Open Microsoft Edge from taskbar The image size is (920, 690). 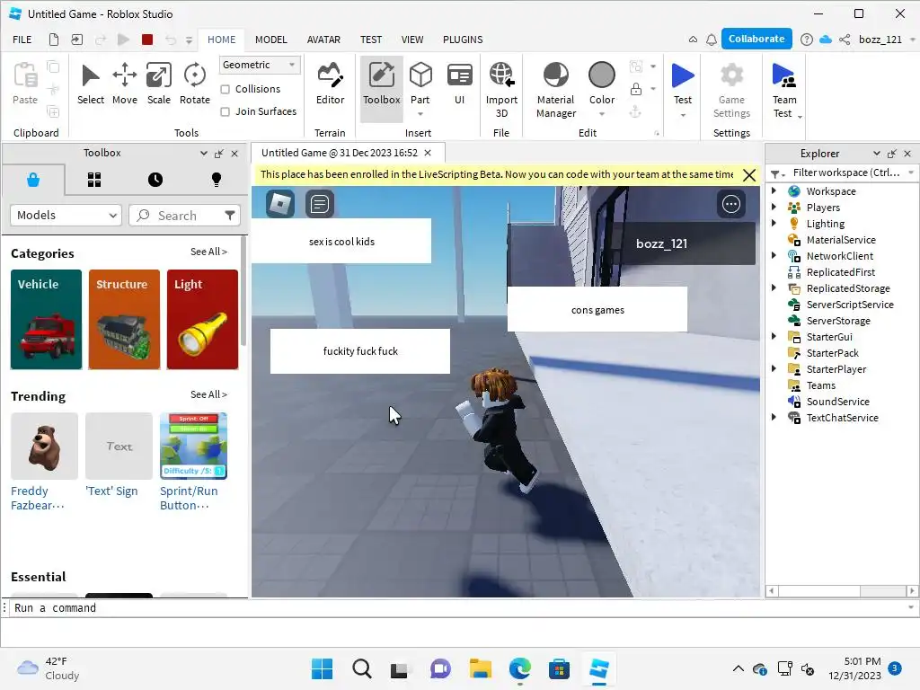pyautogui.click(x=520, y=668)
